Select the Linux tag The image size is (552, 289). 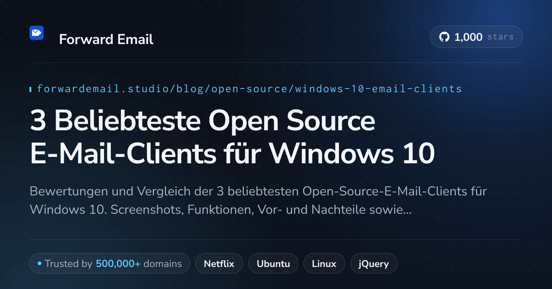pyautogui.click(x=324, y=264)
